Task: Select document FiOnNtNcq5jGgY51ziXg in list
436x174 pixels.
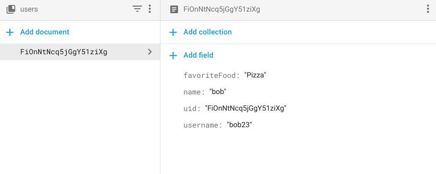Action: pyautogui.click(x=63, y=52)
